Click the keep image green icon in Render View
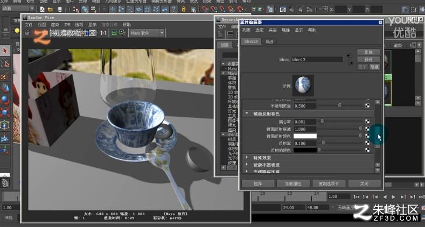Screen dimensions: 425x227 coord(114,33)
